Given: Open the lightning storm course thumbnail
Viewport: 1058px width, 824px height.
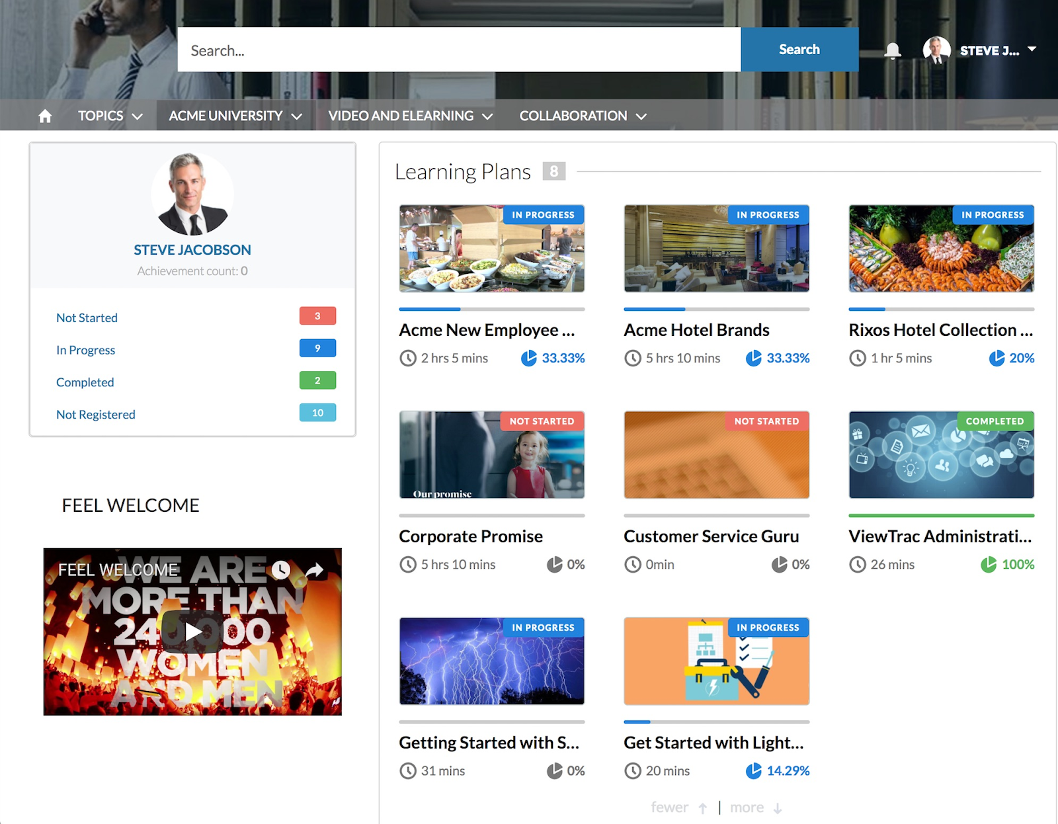Looking at the screenshot, I should 492,661.
